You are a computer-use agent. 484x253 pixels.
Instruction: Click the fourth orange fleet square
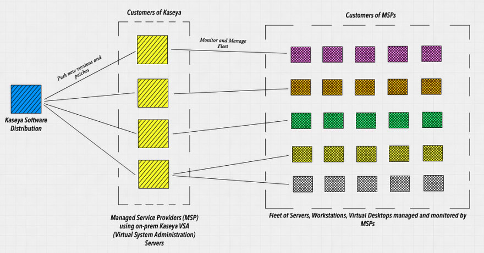398,87
